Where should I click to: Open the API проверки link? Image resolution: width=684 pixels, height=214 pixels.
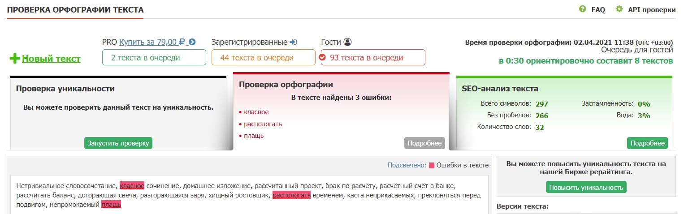[652, 9]
